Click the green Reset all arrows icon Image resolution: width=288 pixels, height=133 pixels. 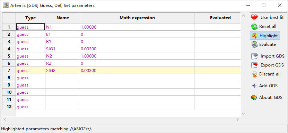tap(254, 27)
